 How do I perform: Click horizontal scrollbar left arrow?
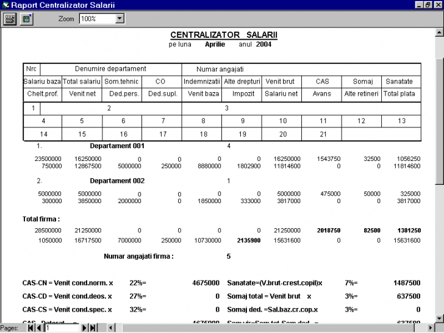(110, 328)
